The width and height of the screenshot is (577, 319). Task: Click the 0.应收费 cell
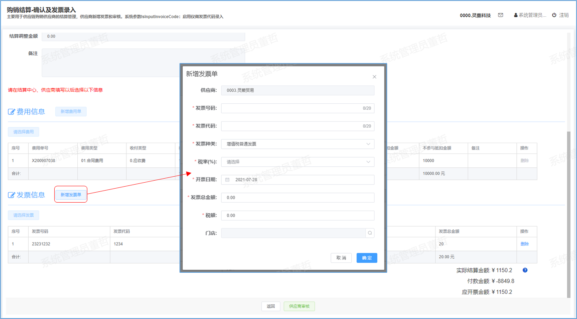click(x=151, y=161)
